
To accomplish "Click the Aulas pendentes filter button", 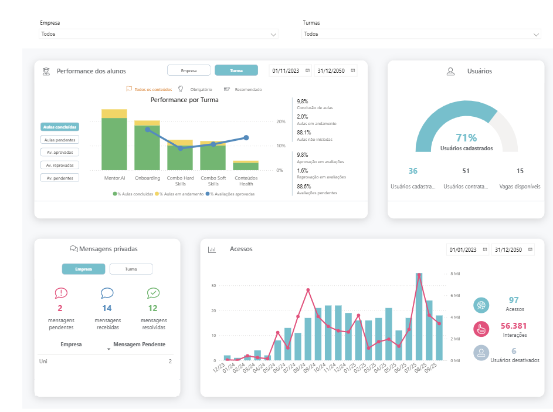I will point(60,139).
